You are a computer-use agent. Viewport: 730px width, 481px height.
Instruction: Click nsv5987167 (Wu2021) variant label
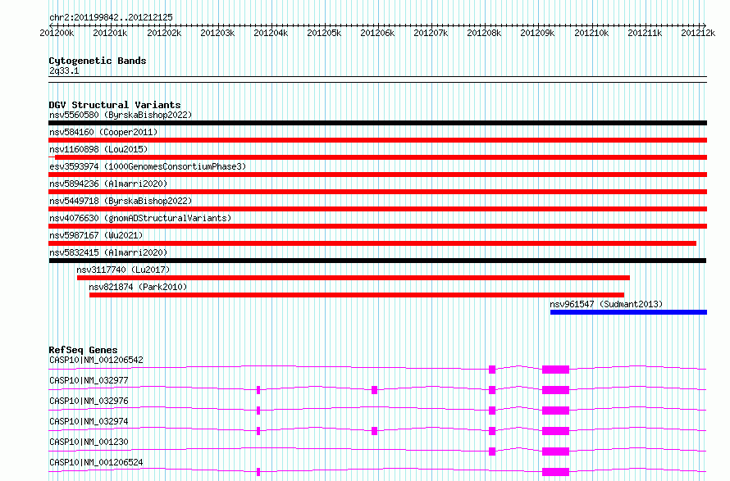pos(96,235)
